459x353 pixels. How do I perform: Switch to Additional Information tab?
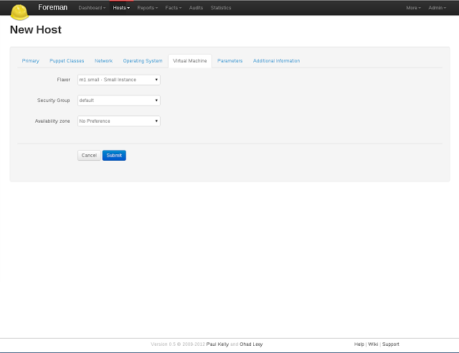[276, 61]
